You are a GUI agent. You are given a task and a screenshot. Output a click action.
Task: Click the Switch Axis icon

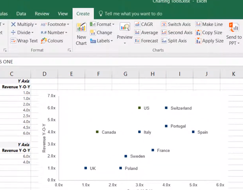tap(164, 24)
